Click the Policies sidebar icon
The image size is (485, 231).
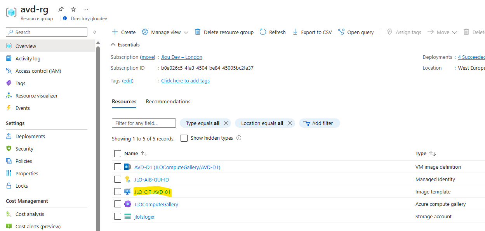(9, 161)
